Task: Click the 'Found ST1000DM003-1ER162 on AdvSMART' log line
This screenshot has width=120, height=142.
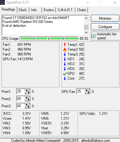Action: point(36,18)
